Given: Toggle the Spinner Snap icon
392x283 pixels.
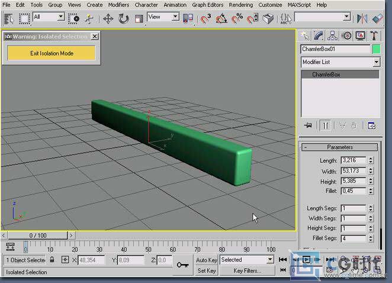Looking at the screenshot, I should pos(252,19).
